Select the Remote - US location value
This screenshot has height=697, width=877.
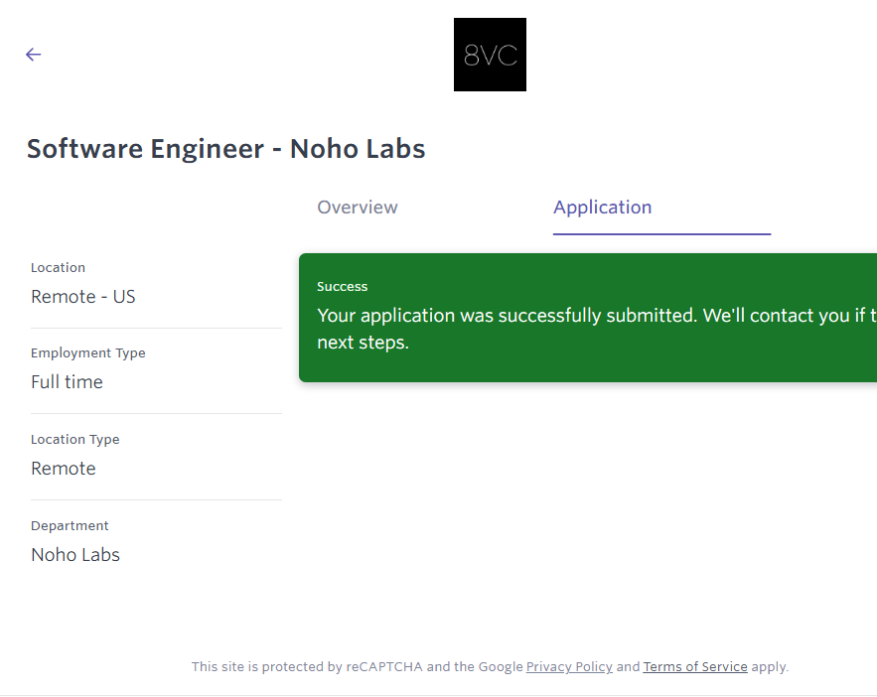83,297
